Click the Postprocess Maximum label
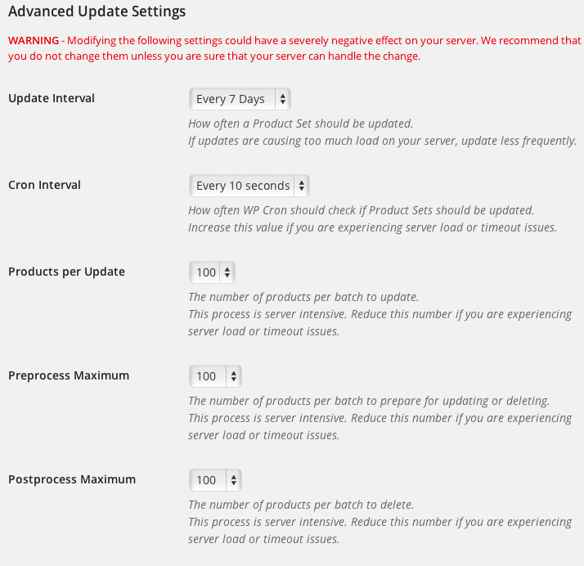The height and width of the screenshot is (566, 584). (x=72, y=479)
